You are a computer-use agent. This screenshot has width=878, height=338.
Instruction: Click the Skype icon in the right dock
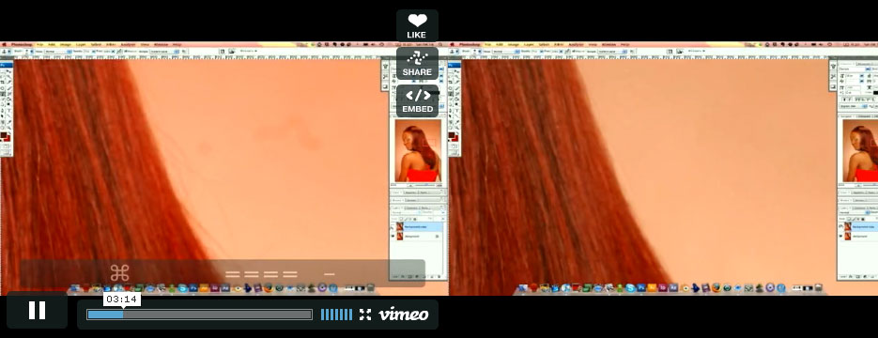[x=631, y=288]
